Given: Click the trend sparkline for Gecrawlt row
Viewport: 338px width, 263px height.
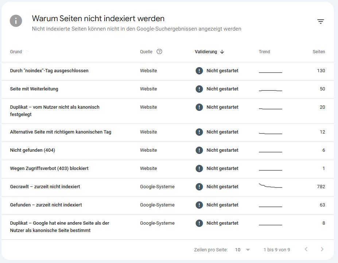Looking at the screenshot, I should (270, 186).
